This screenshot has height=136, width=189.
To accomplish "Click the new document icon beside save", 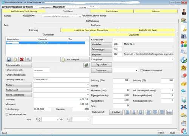I will [15, 59].
